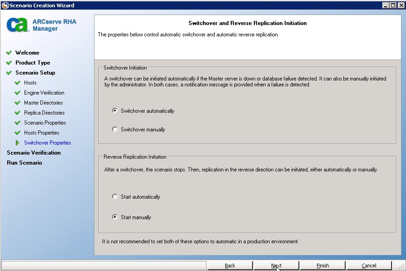406x271 pixels.
Task: Open the Product Type step
Action: (33, 63)
